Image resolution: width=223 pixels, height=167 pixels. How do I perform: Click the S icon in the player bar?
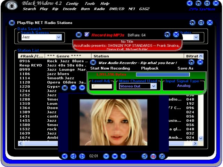coord(145,156)
